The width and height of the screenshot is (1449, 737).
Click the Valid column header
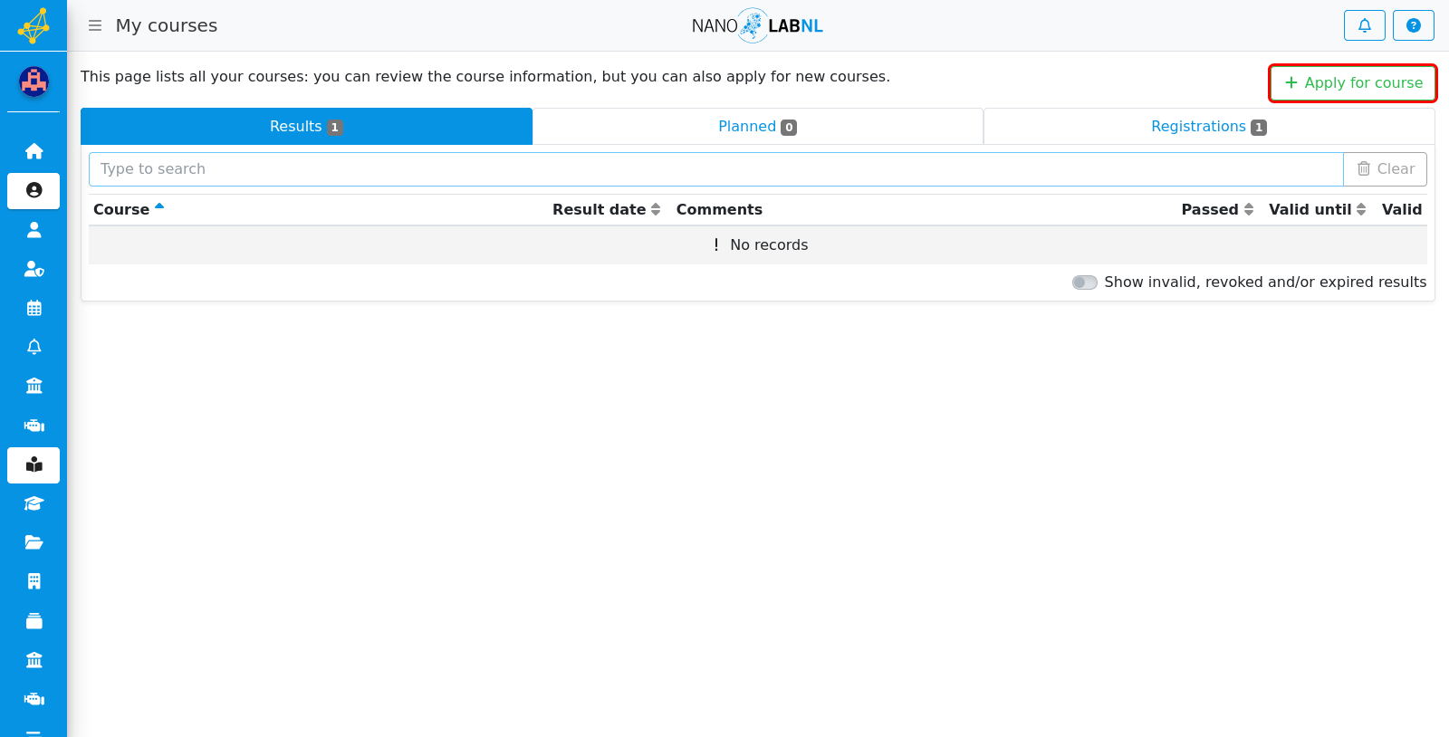(1402, 209)
